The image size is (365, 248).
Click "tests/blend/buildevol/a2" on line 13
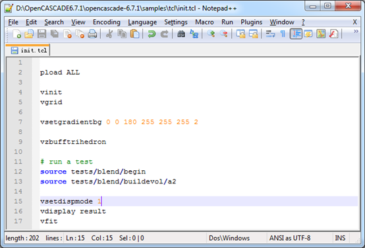124,181
